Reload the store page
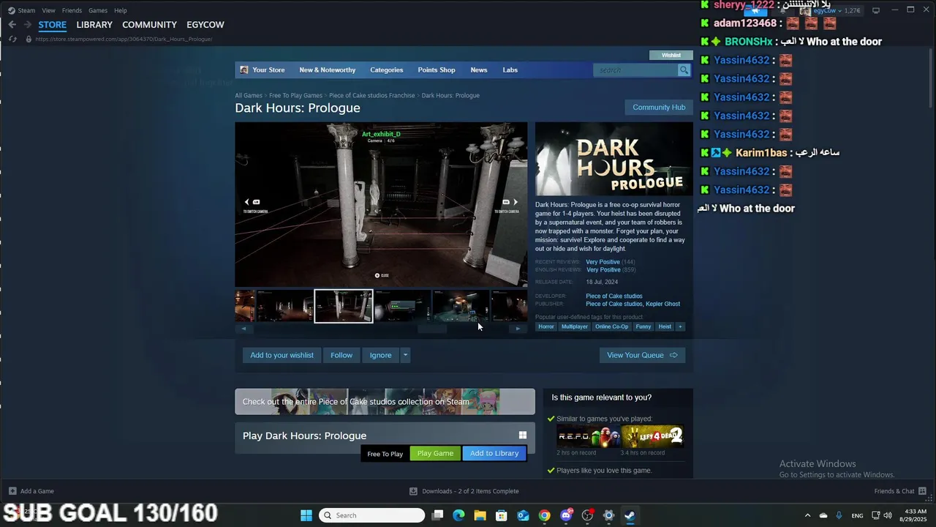This screenshot has width=936, height=527. click(12, 39)
